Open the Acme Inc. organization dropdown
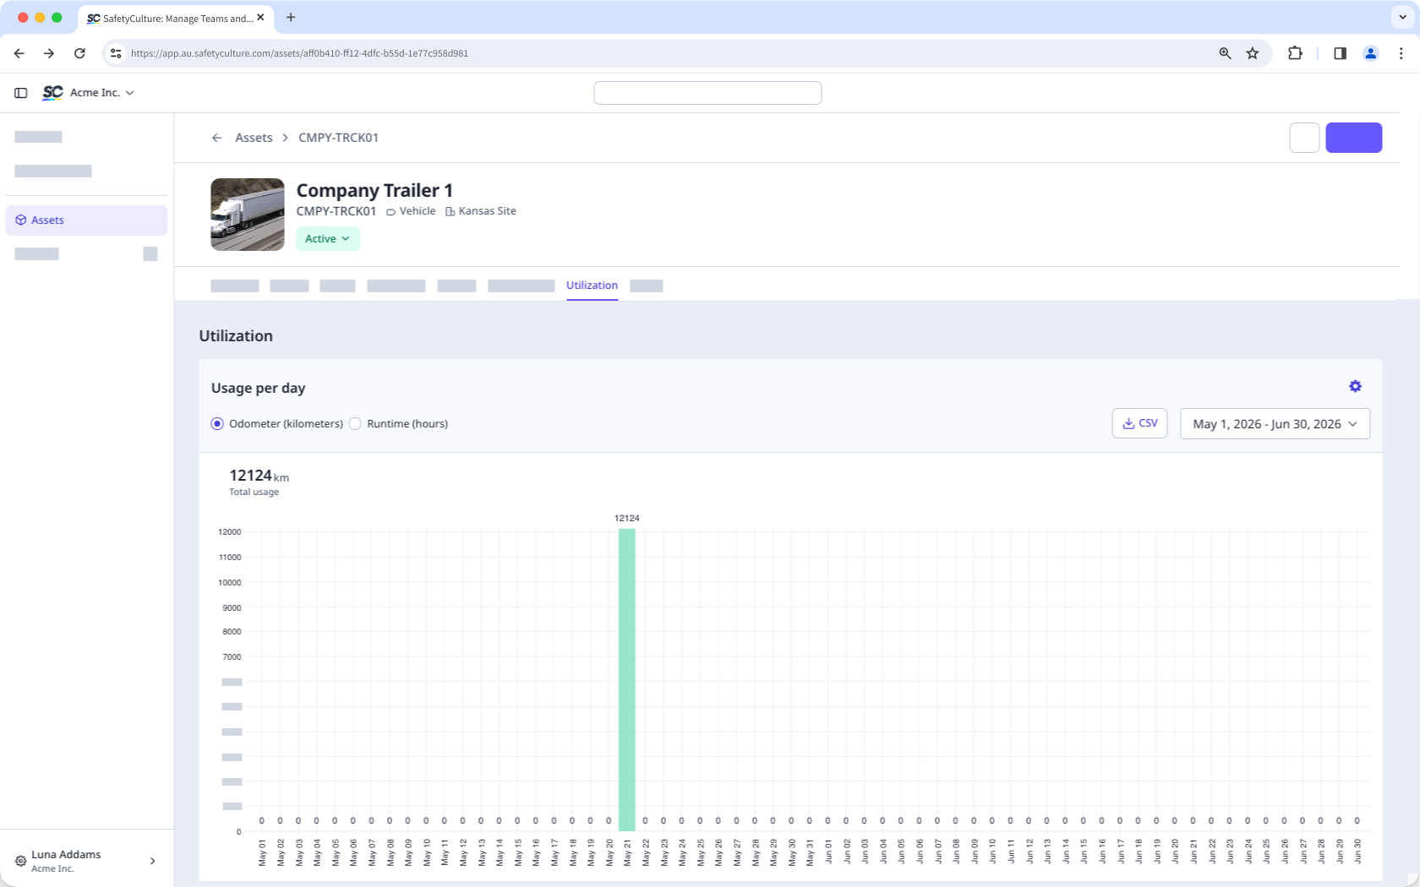 tap(102, 93)
